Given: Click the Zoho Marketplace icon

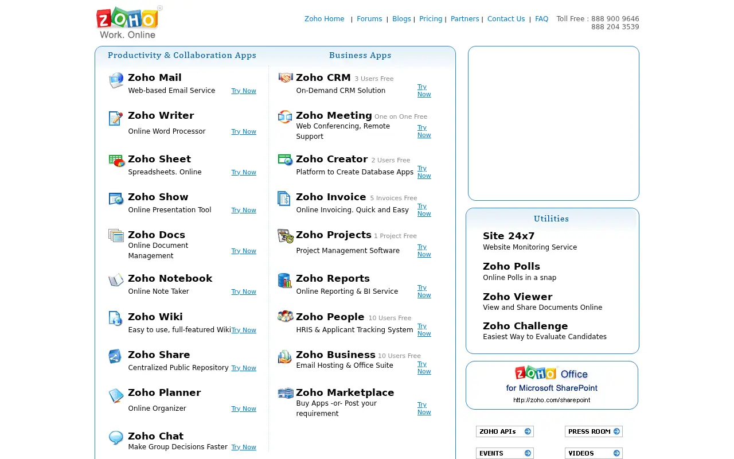Looking at the screenshot, I should point(286,393).
